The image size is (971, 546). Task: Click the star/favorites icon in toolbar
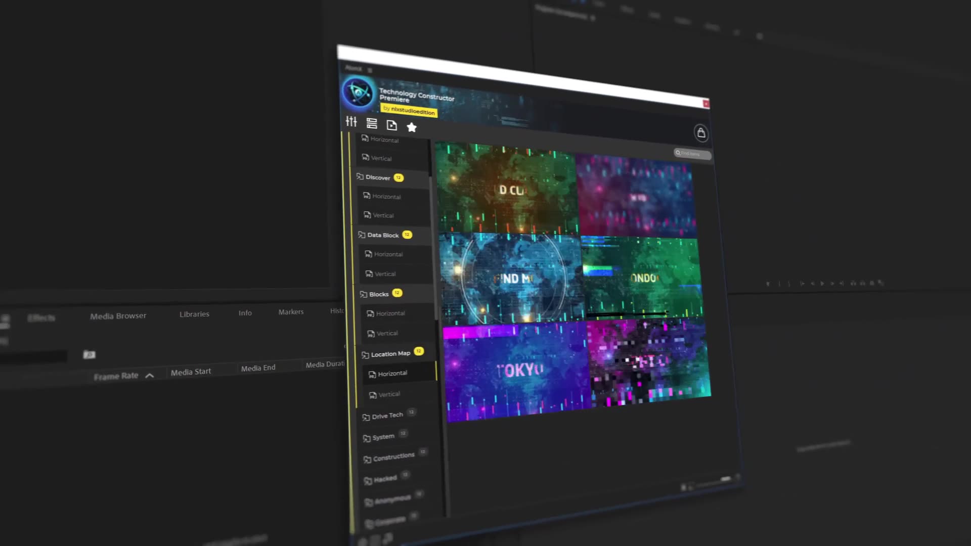click(x=412, y=127)
